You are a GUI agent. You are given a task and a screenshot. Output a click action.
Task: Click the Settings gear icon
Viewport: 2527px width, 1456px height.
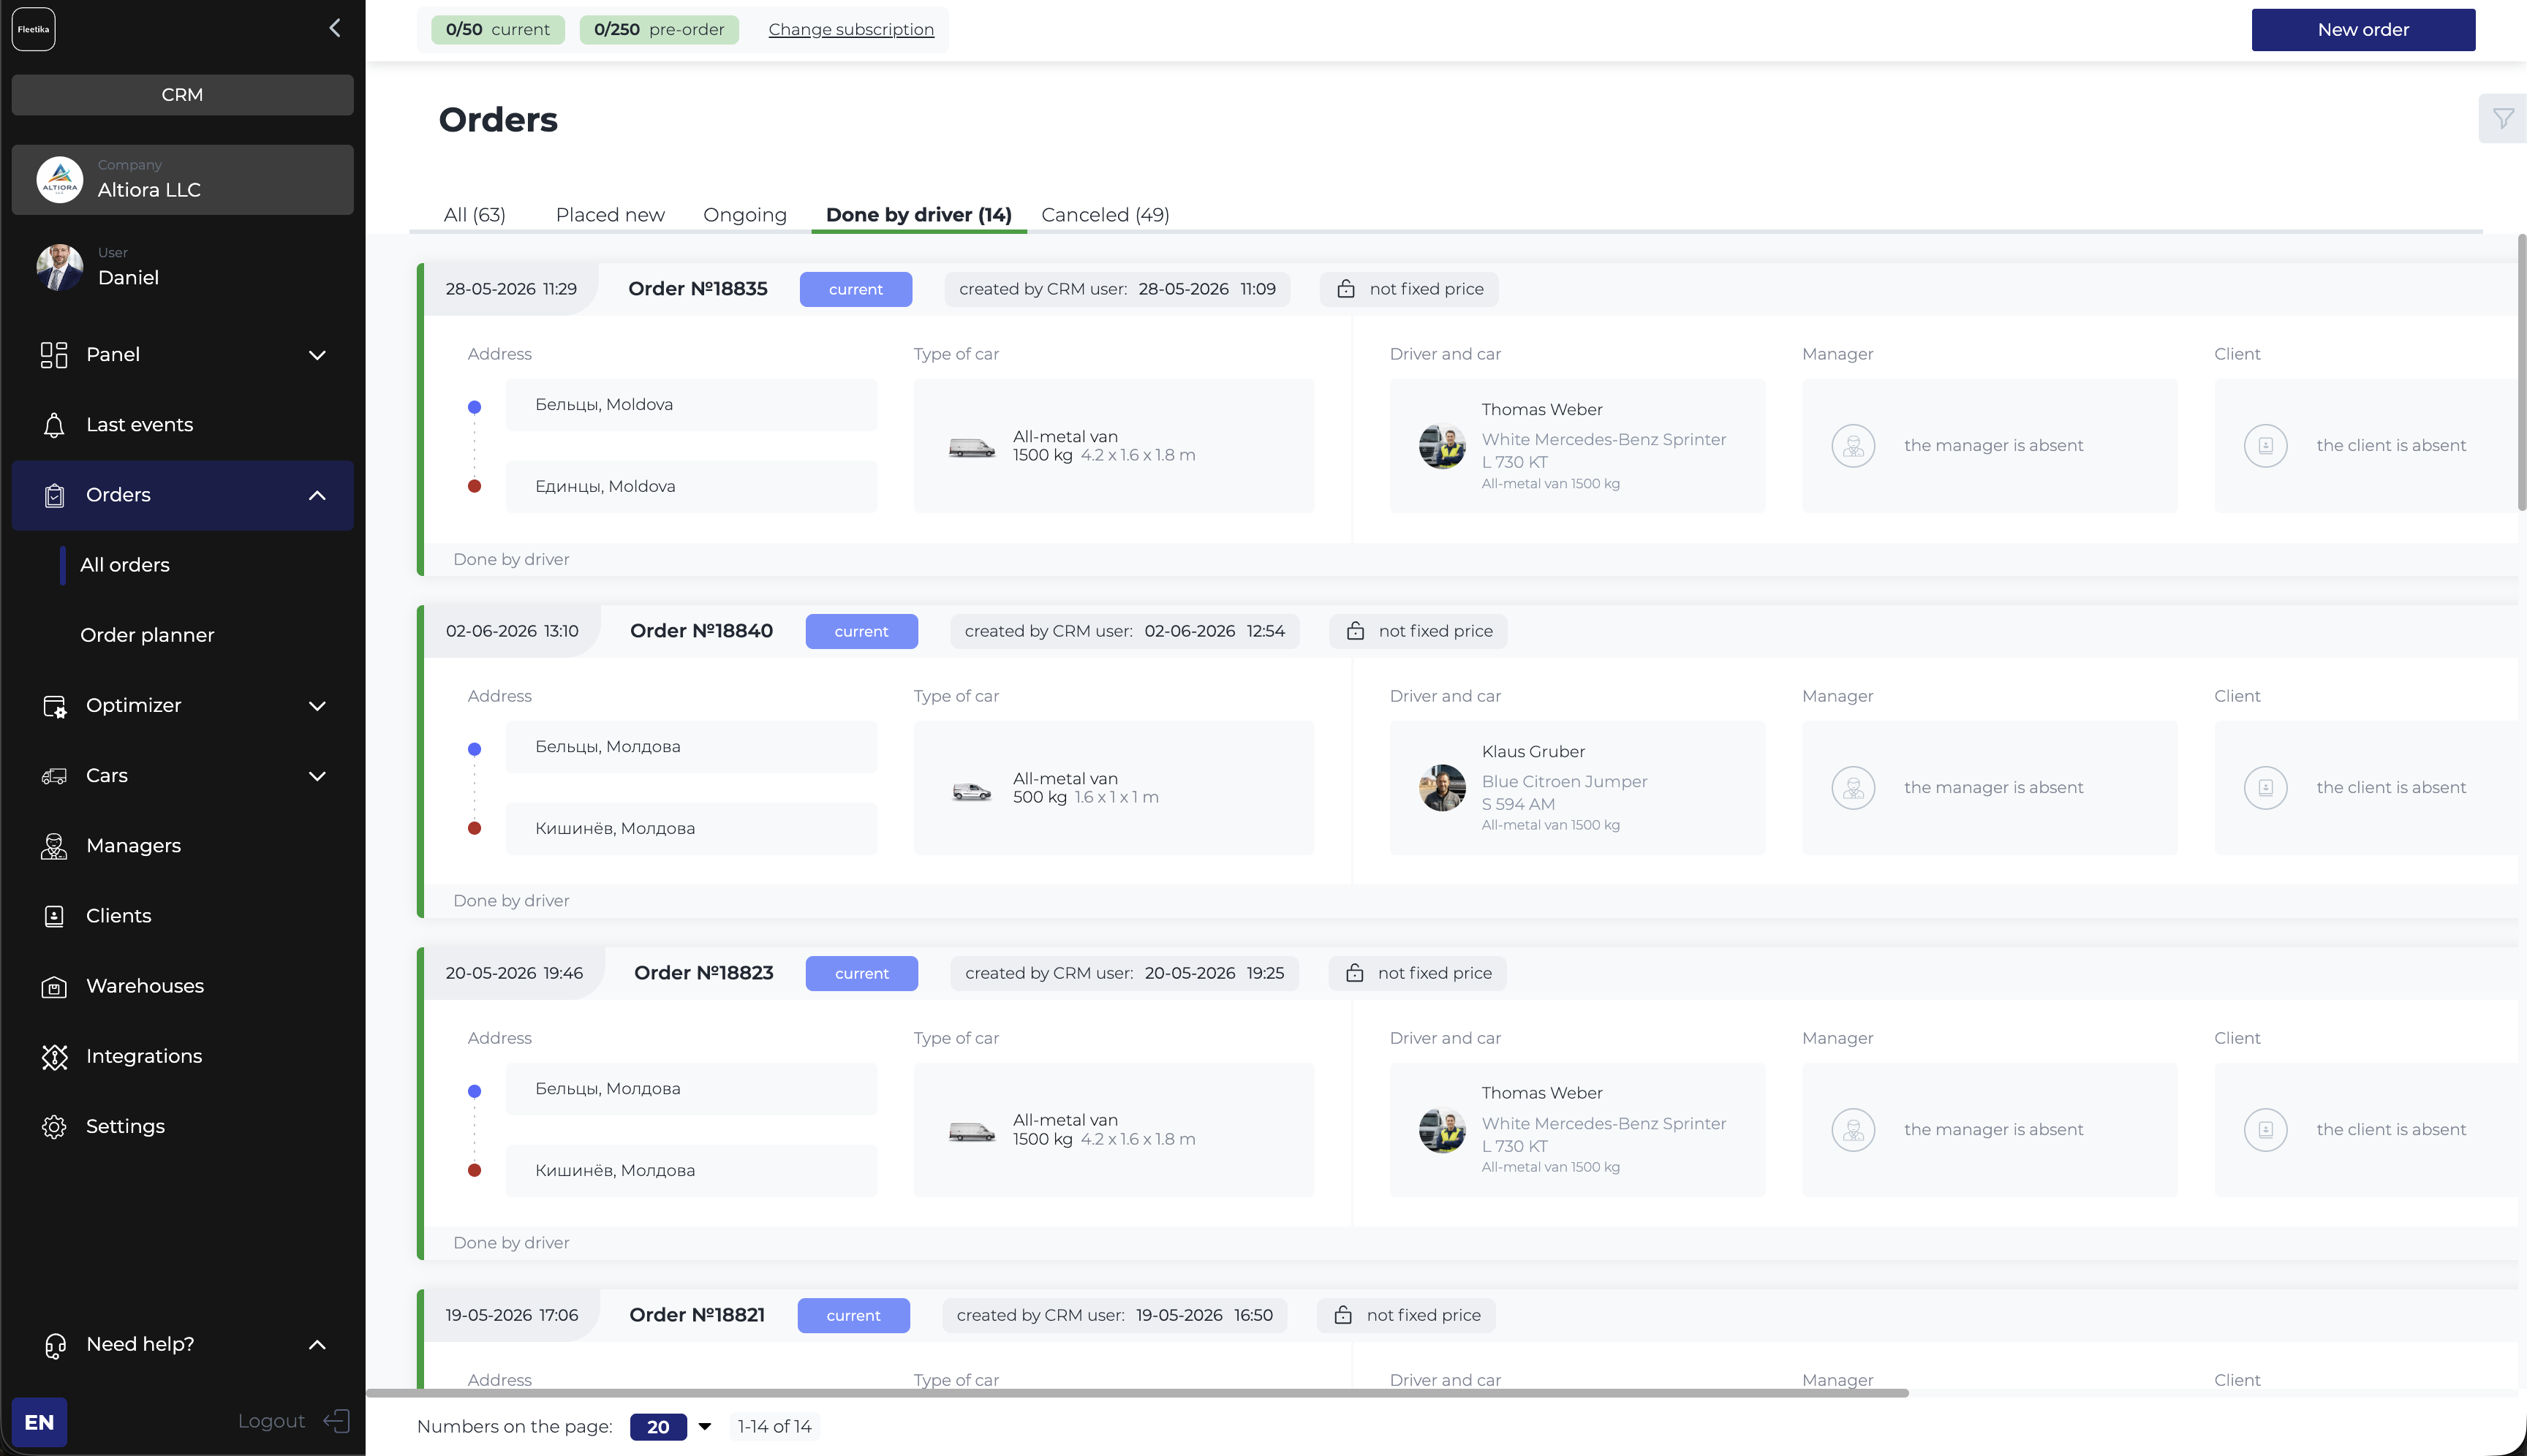[x=54, y=1127]
